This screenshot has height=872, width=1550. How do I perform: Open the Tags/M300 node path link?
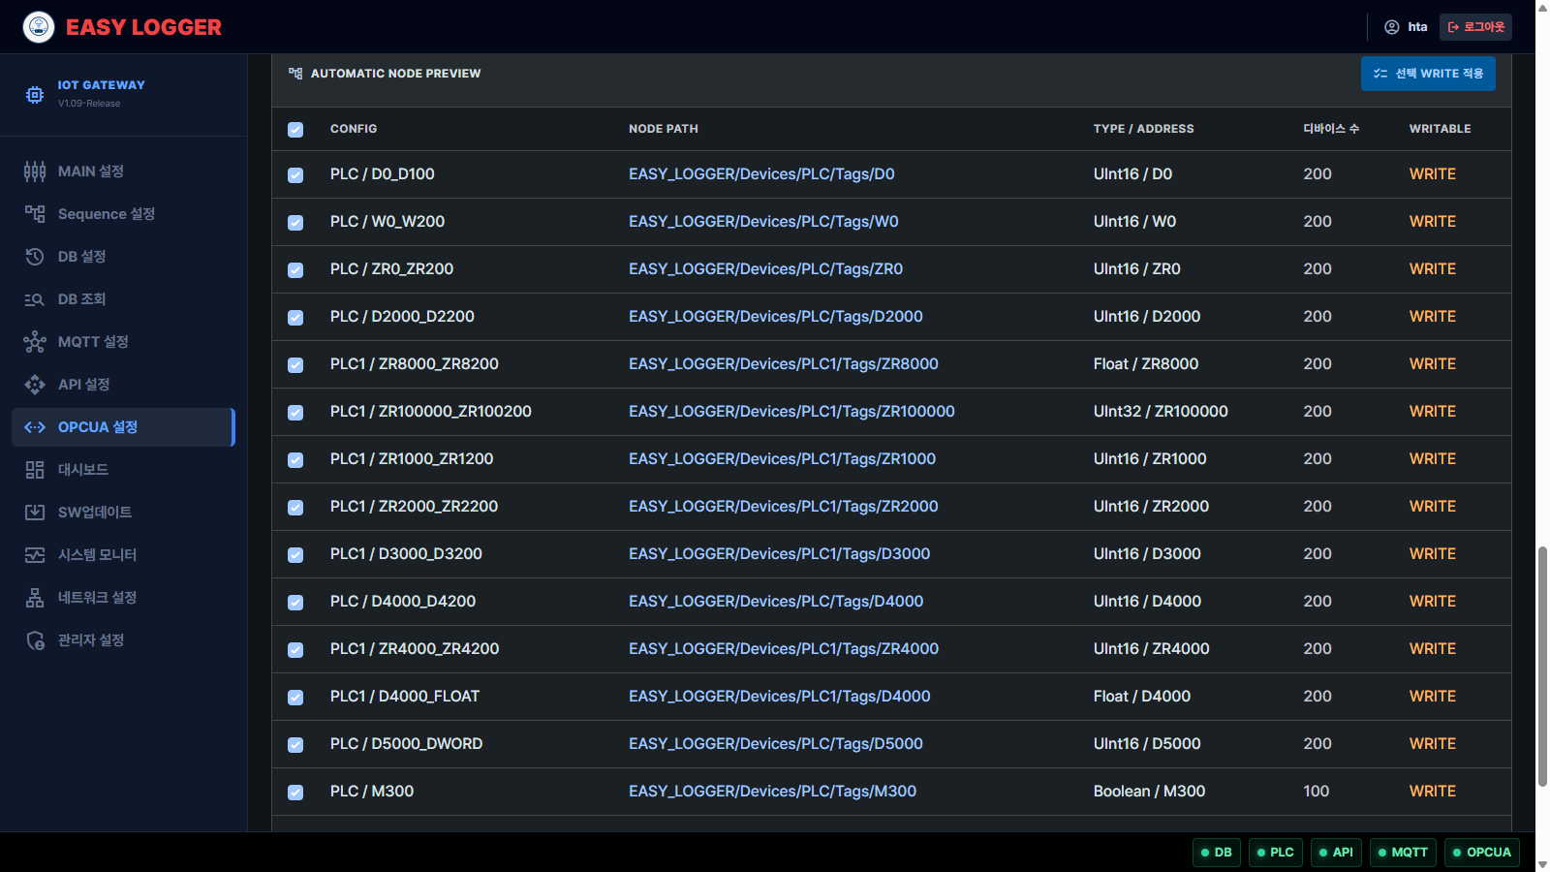[772, 792]
